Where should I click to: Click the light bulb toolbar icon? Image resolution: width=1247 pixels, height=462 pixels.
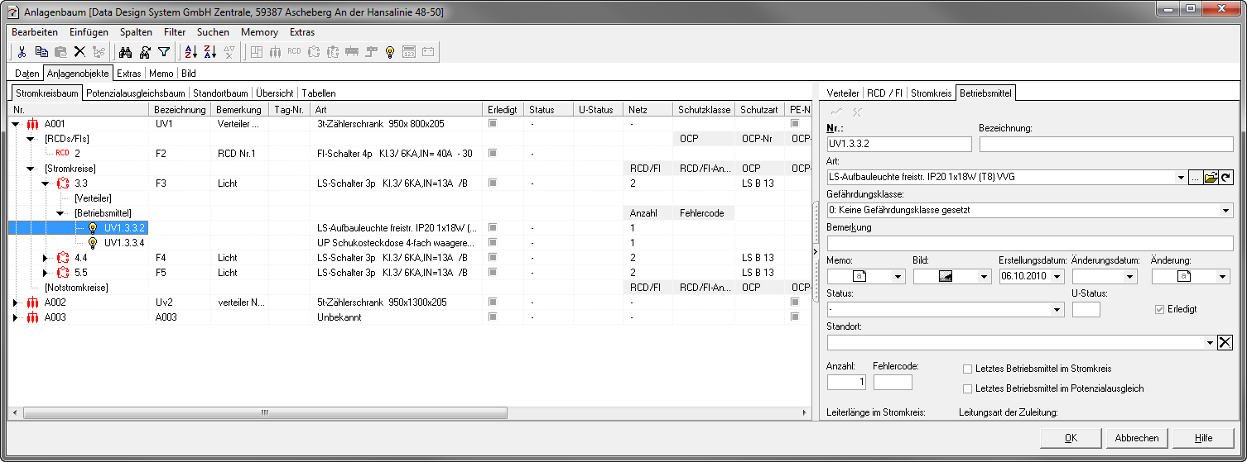pyautogui.click(x=390, y=52)
